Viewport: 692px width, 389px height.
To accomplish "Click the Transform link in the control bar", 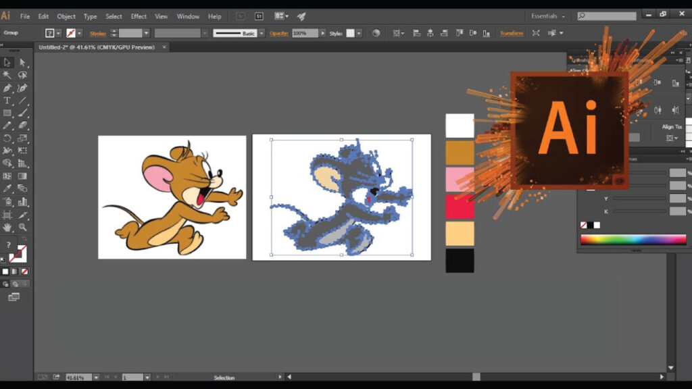I will tap(511, 33).
